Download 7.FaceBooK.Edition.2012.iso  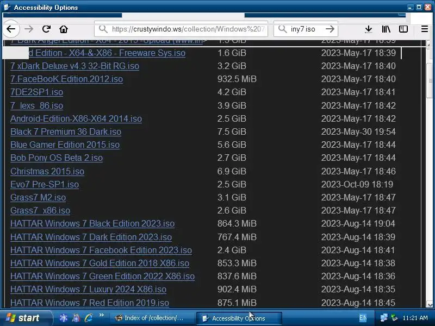click(66, 79)
